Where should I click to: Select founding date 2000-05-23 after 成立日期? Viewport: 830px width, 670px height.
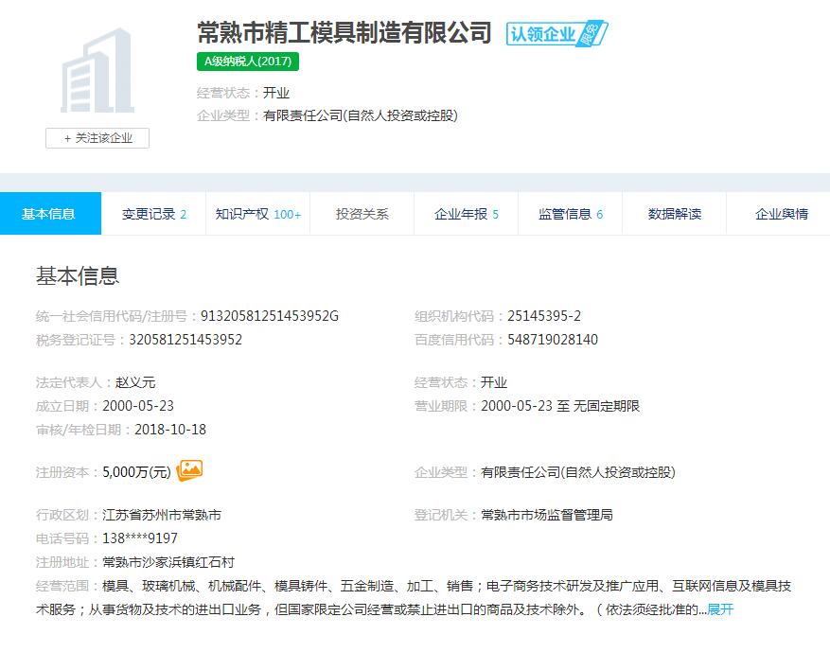pos(138,406)
